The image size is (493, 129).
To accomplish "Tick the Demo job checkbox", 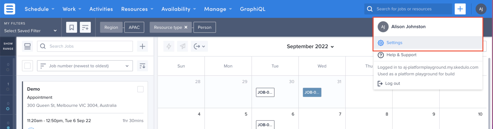I will (x=141, y=89).
